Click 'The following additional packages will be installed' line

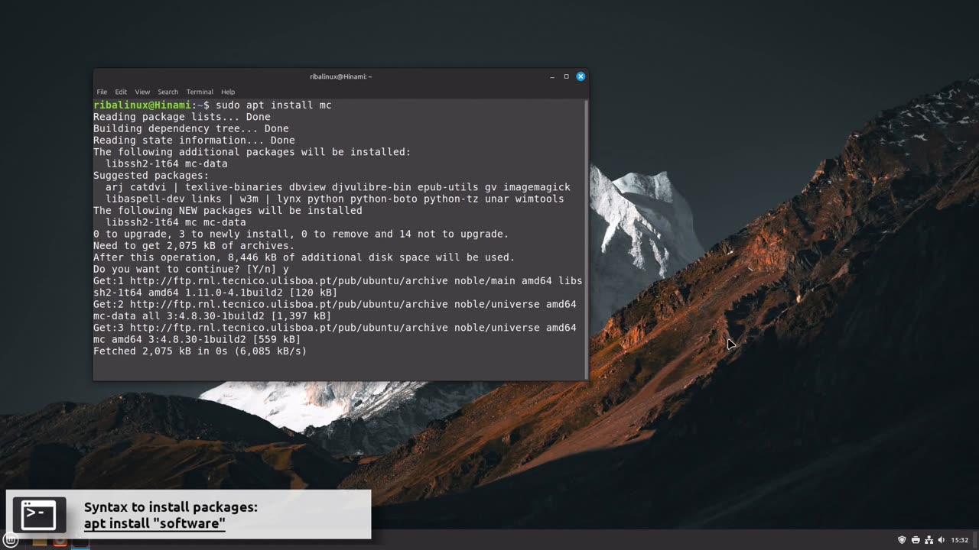point(252,152)
